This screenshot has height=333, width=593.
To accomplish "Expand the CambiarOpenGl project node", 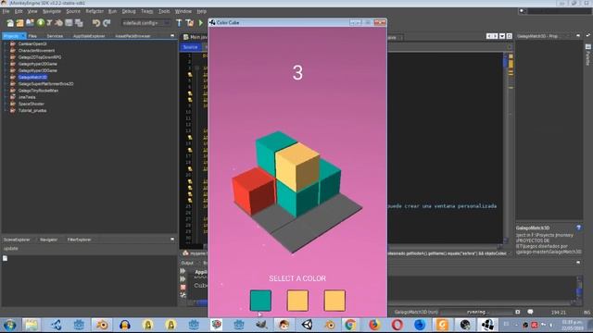I will pos(5,43).
